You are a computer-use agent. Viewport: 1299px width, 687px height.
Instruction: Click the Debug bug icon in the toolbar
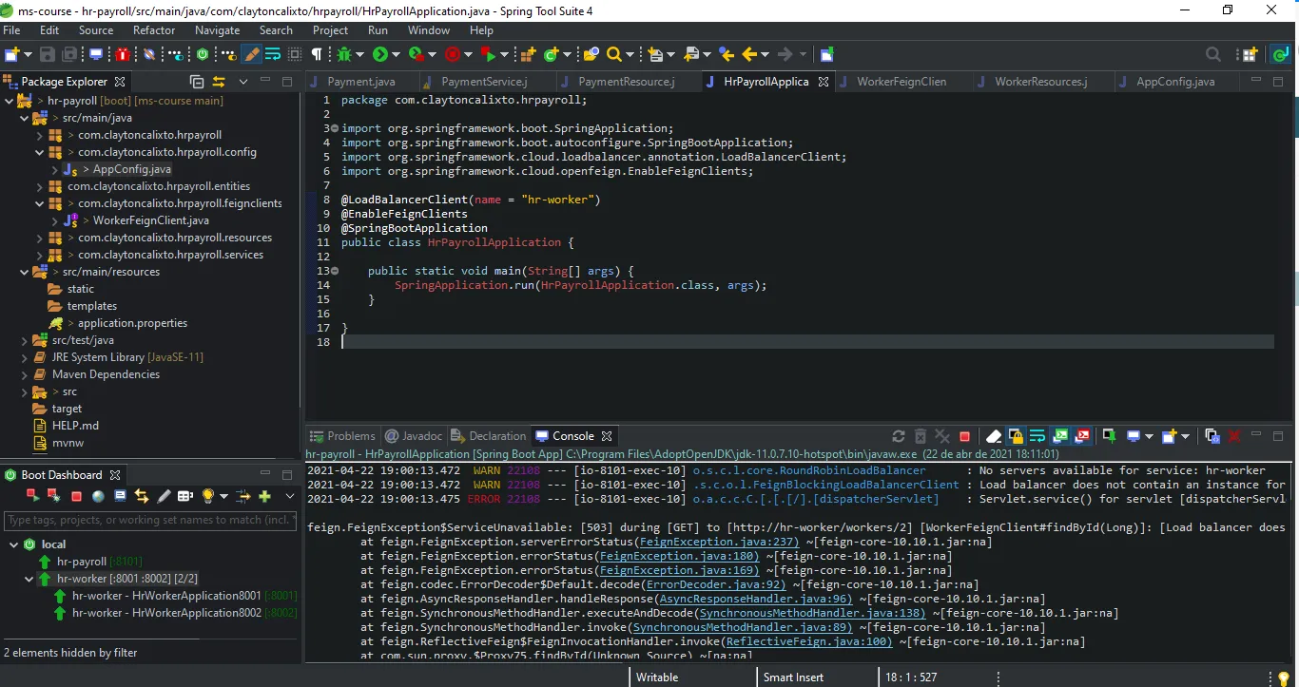[343, 54]
